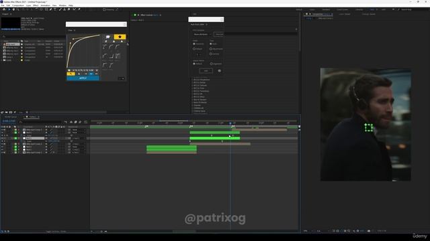Click the blue button in the row above APPLY
430x241 pixels.
point(91,74)
